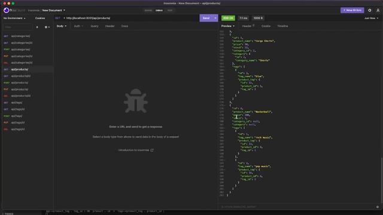Switch to the Debug tab
The height and width of the screenshot is (215, 383).
[159, 10]
